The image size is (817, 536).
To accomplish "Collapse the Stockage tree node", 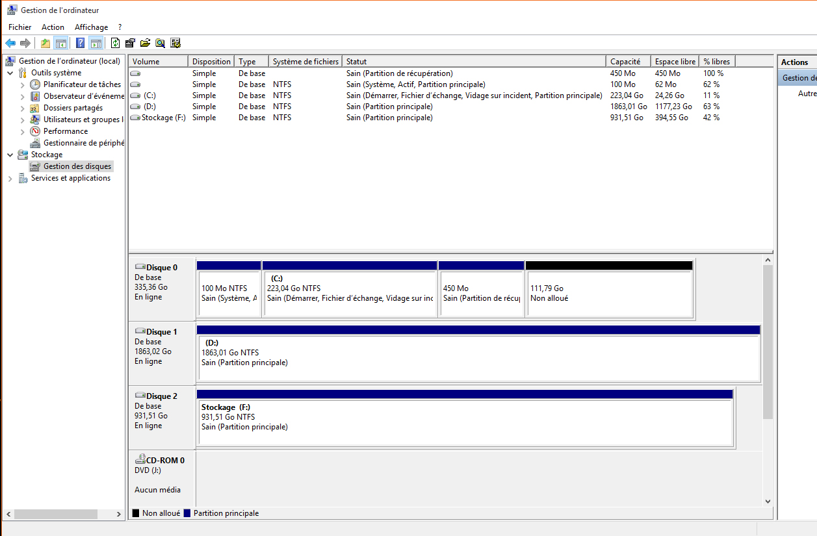I will pyautogui.click(x=10, y=155).
